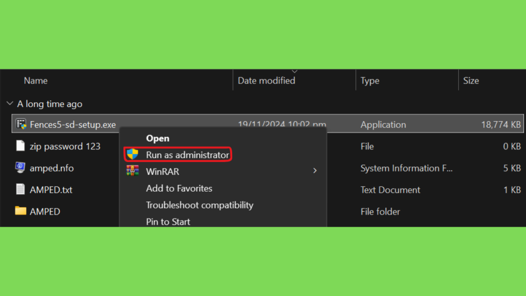Screen dimensions: 526x296
Task: Choose Open from the context menu
Action: pyautogui.click(x=158, y=138)
